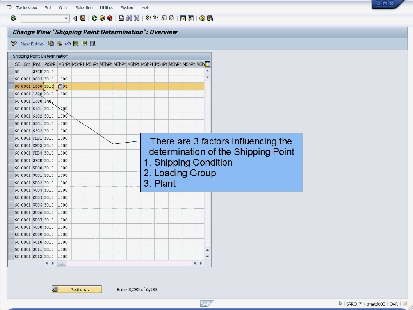The image size is (413, 310).
Task: Click the Position... button
Action: pyautogui.click(x=77, y=289)
